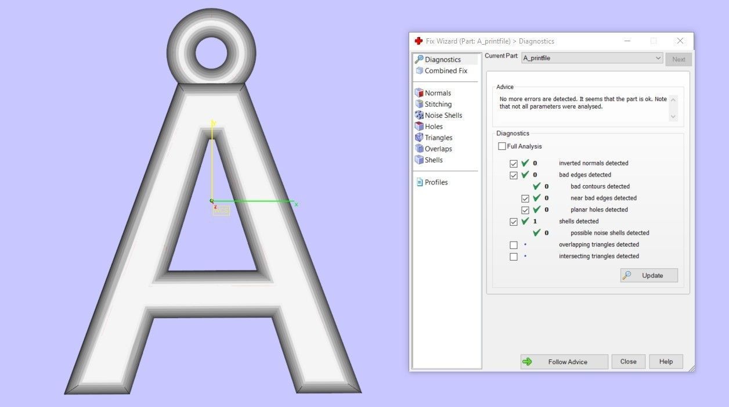
Task: Close the wizard with Close button
Action: click(629, 361)
